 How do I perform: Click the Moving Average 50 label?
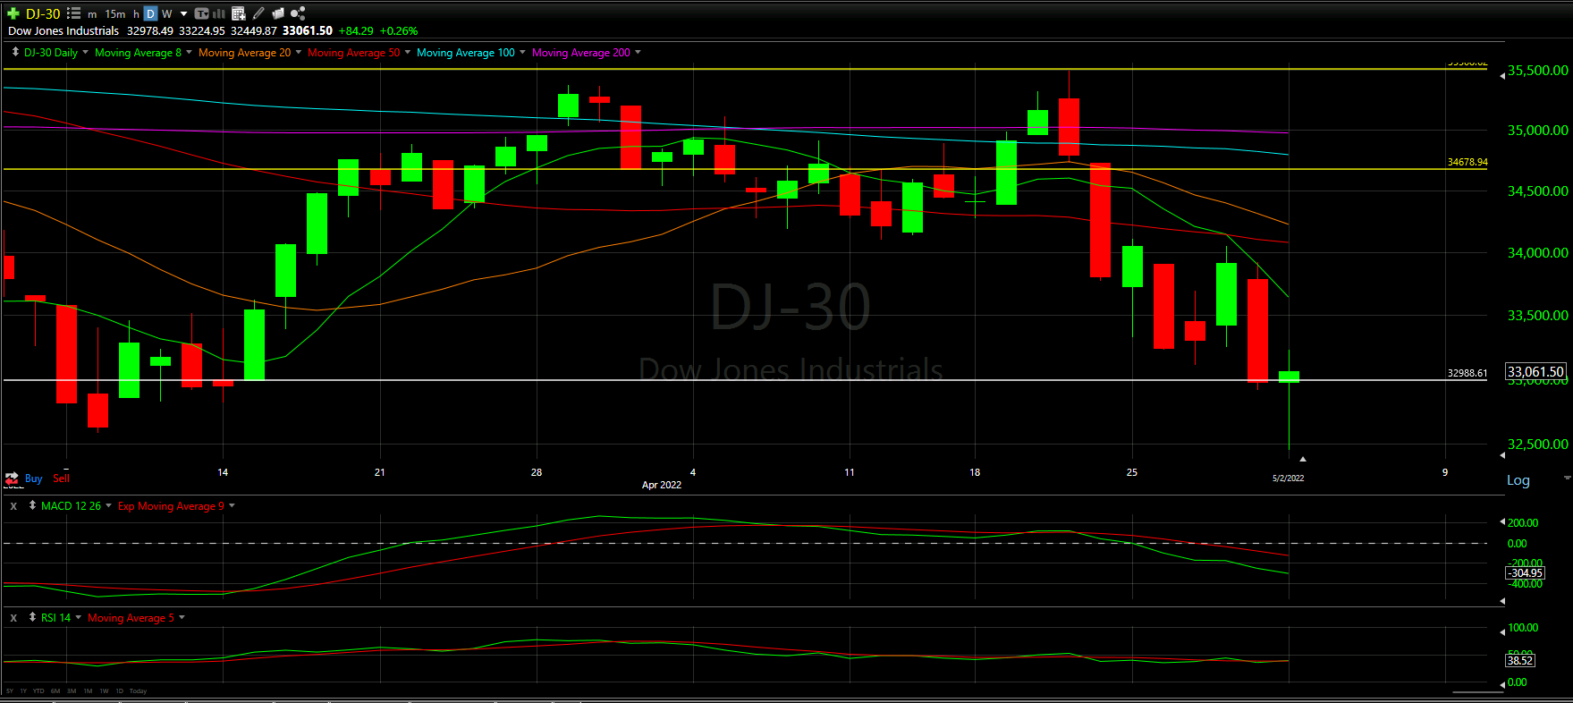click(354, 53)
